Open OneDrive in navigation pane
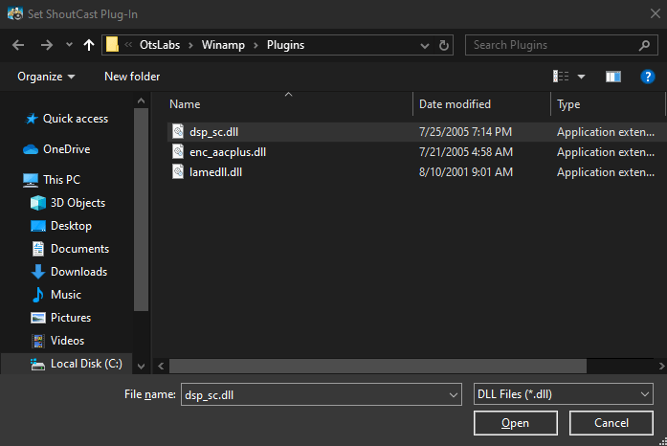Screen dimensions: 667x446 click(66, 149)
